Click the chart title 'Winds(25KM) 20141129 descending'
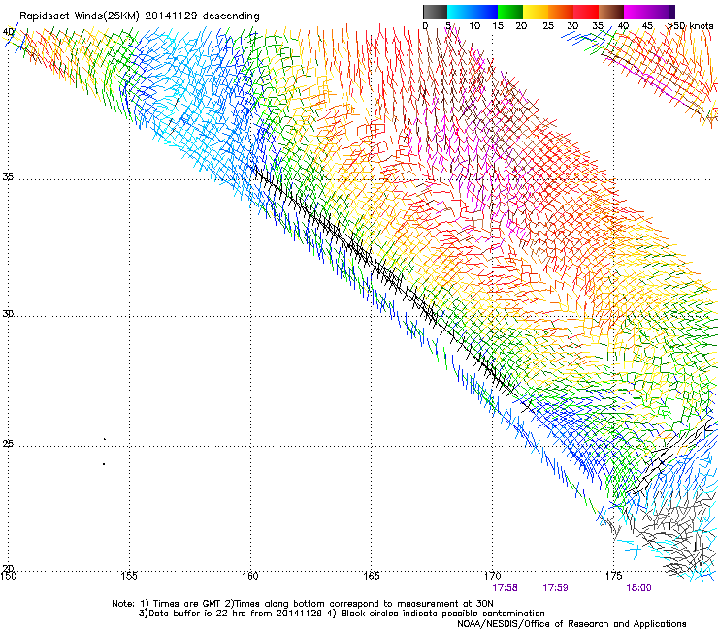 point(167,16)
